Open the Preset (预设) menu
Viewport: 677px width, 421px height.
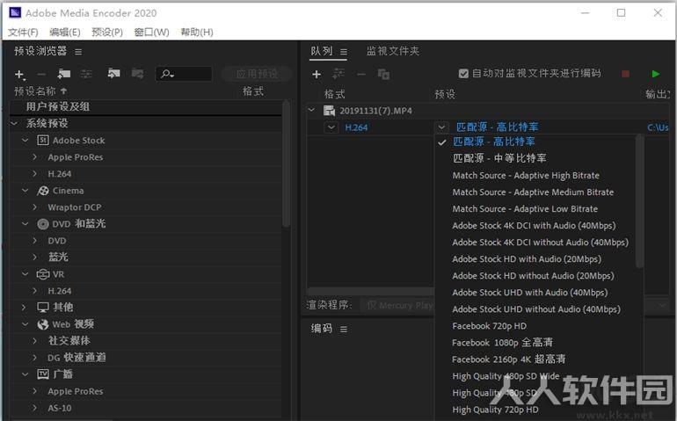coord(107,32)
